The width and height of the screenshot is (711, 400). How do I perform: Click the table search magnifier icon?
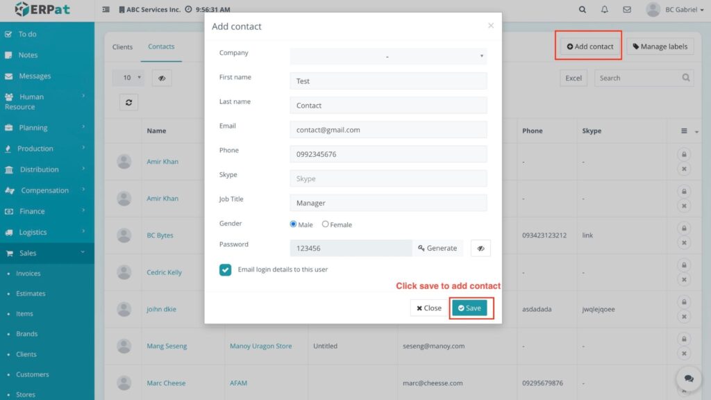[685, 78]
